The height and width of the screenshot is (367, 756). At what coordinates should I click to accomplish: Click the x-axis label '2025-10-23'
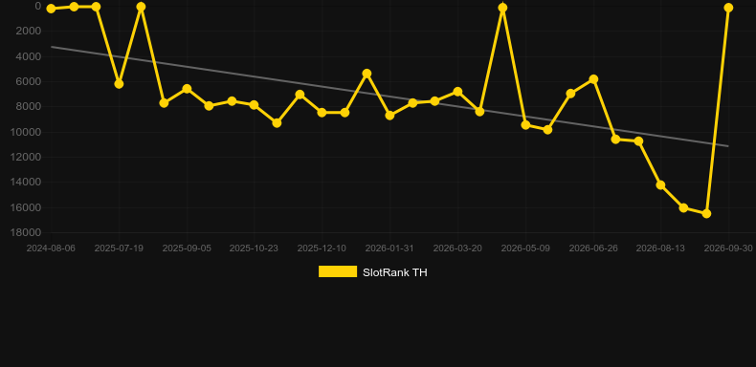click(x=254, y=248)
